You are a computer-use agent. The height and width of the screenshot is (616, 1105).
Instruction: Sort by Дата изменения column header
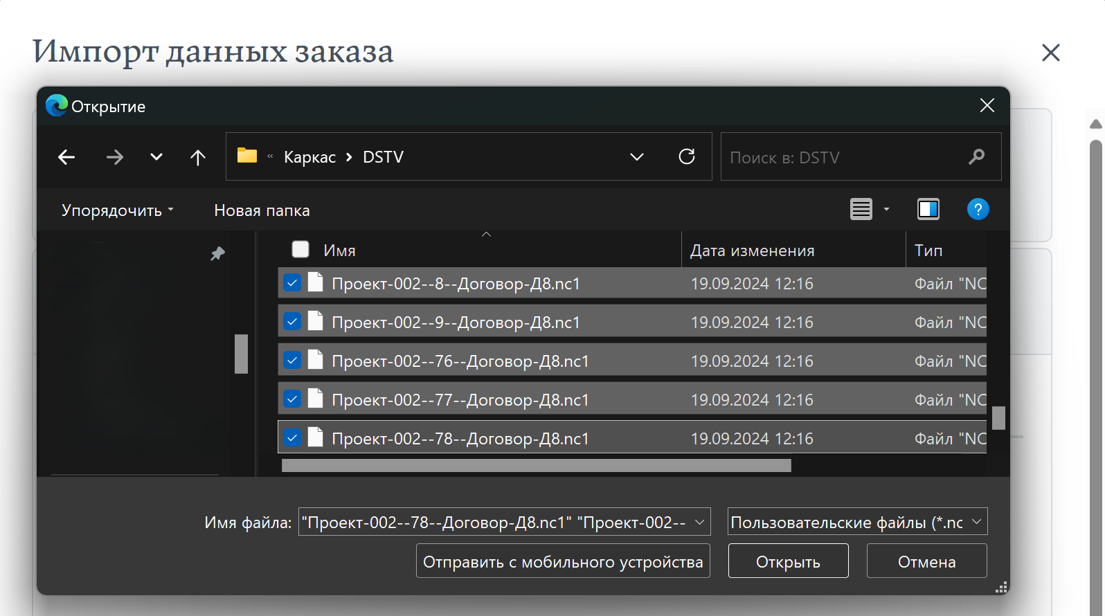752,251
